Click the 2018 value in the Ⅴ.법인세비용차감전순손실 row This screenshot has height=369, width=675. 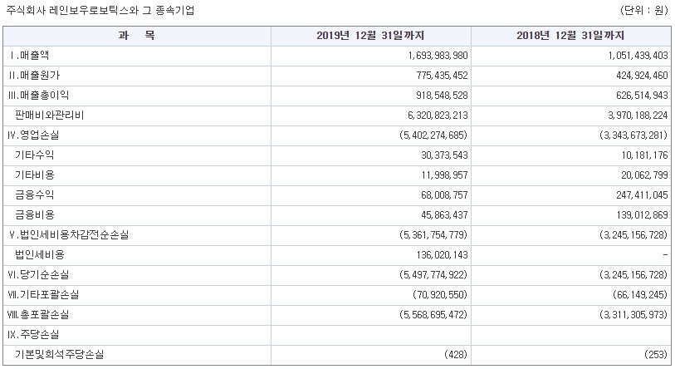pyautogui.click(x=633, y=235)
